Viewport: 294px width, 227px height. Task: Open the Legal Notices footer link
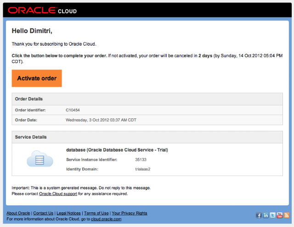(68, 213)
